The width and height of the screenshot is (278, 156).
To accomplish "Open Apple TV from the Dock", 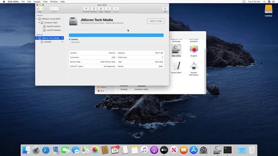I will pos(164,150).
